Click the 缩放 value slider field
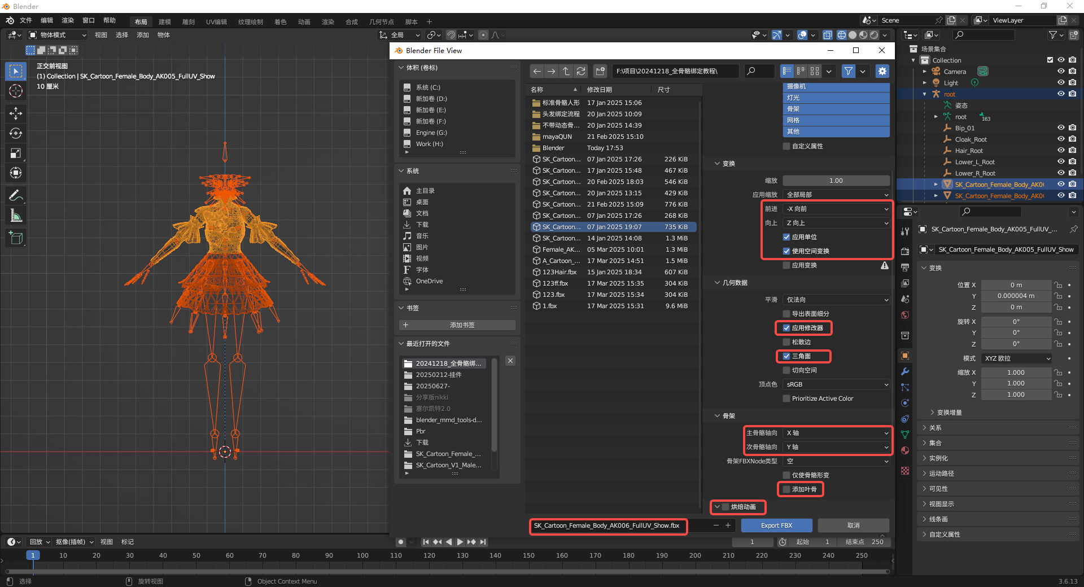The height and width of the screenshot is (587, 1084). pos(836,181)
